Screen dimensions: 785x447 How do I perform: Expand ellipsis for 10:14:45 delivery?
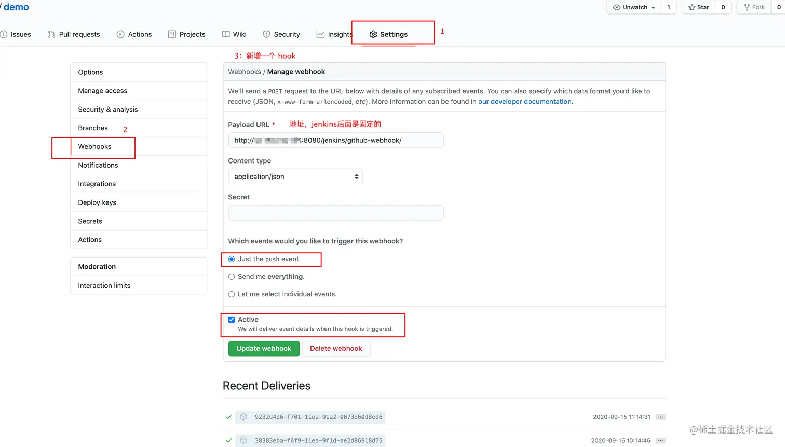[660, 440]
